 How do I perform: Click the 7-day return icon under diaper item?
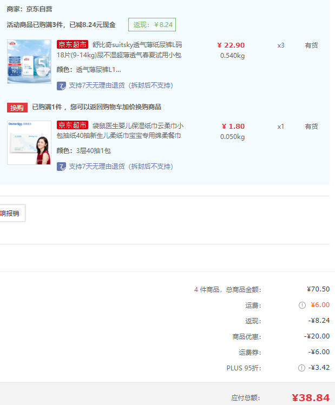[x=61, y=86]
